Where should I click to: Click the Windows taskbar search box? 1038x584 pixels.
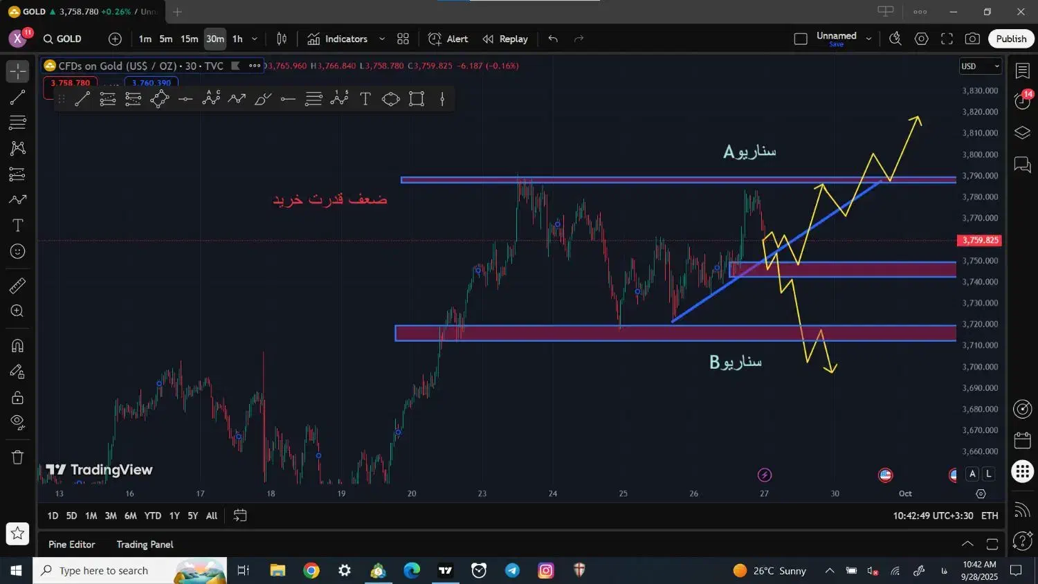click(x=104, y=571)
